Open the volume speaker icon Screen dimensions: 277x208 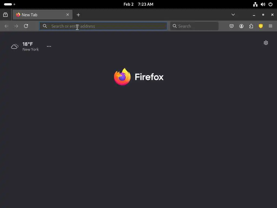[x=263, y=4]
